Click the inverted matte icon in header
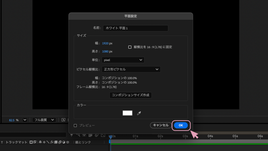Image resolution: width=268 pixels, height=151 pixels. click(x=35, y=142)
